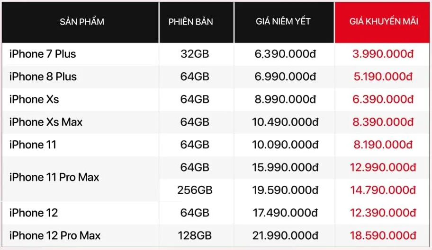Click the "PHIÊN BẢN" column header
This screenshot has height=250, width=432.
click(191, 22)
